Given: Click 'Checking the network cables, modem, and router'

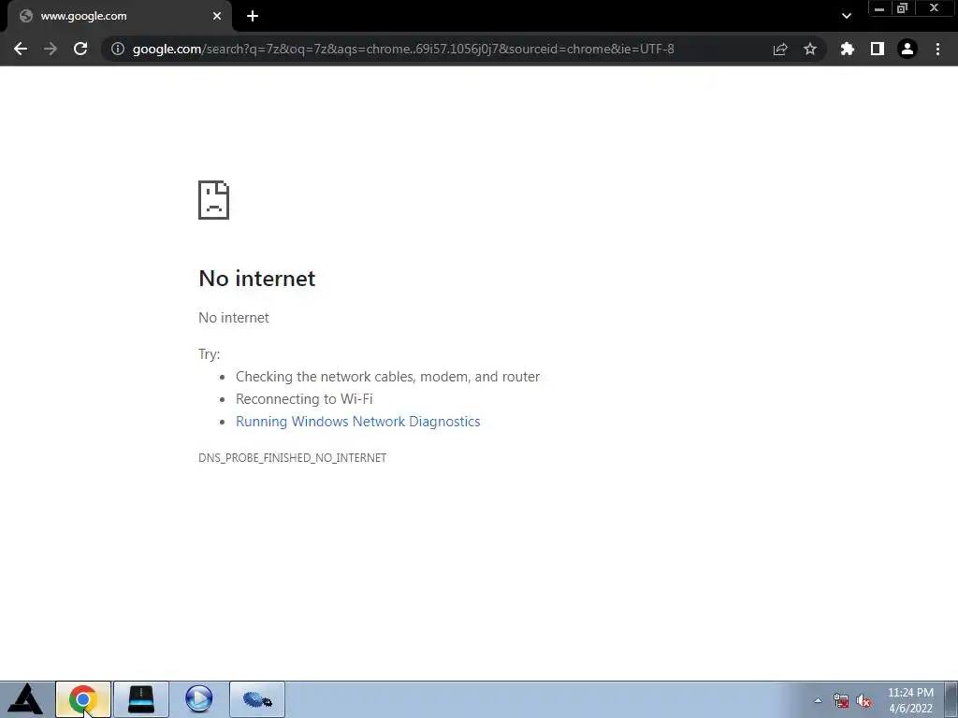Looking at the screenshot, I should (x=388, y=377).
